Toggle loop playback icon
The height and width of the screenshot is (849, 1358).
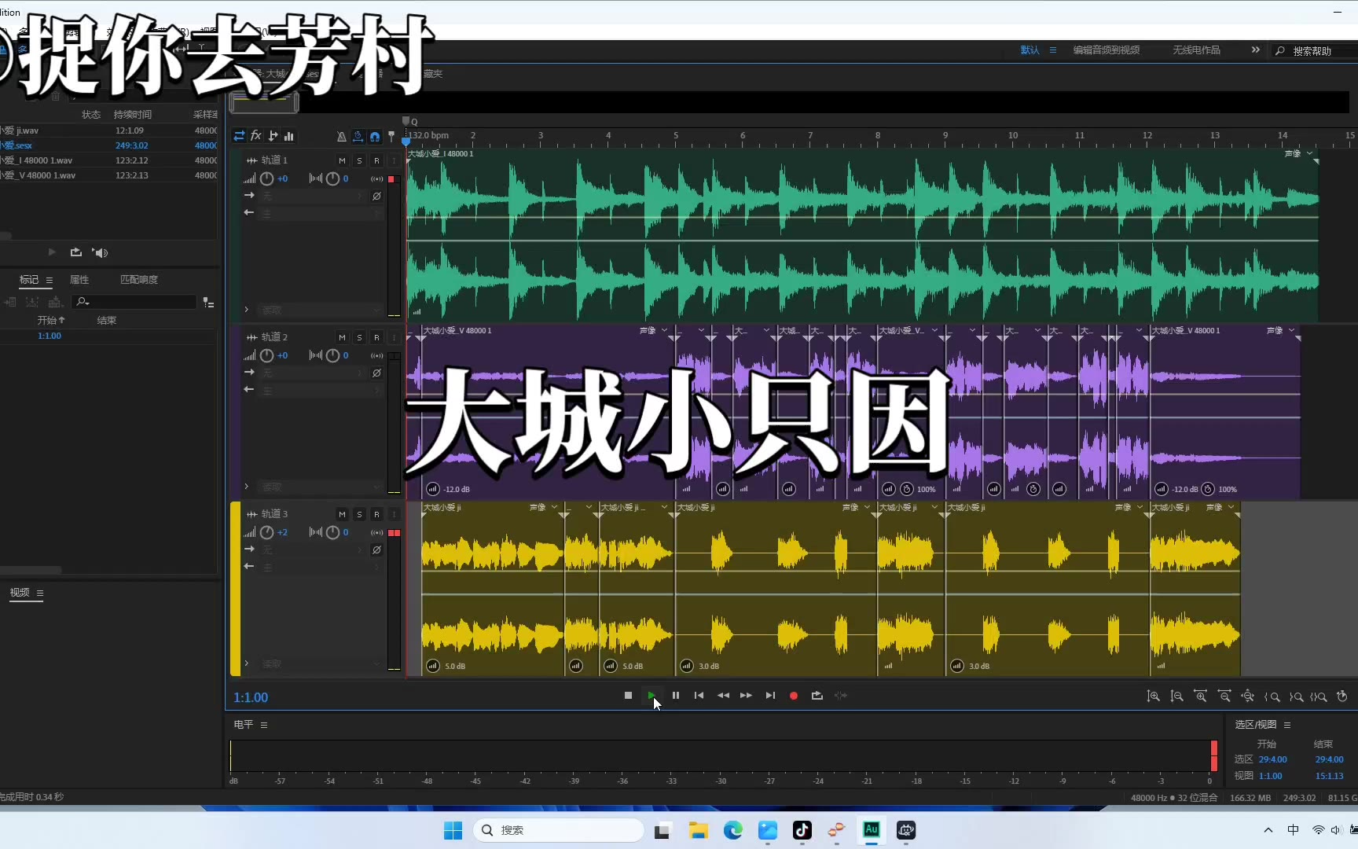(x=817, y=696)
